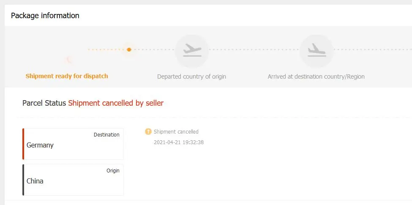This screenshot has height=205, width=412.
Task: Click the "Parcel Status" label
Action: [44, 103]
